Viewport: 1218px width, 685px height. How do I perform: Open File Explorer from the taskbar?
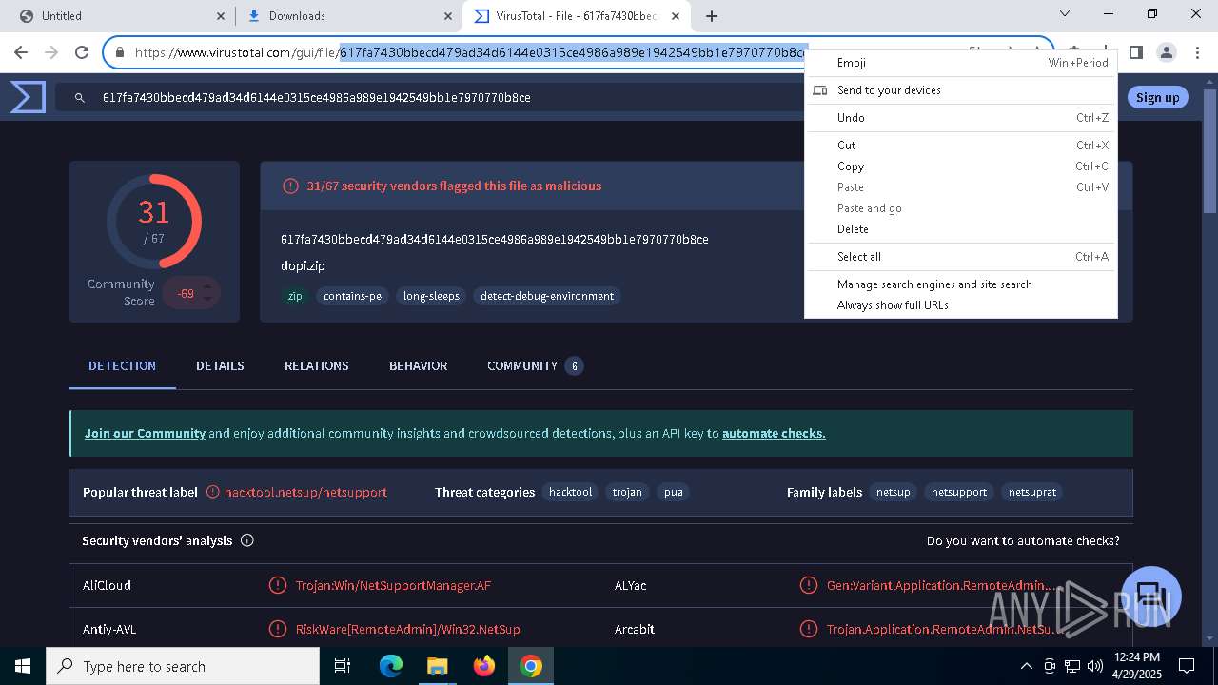pos(437,666)
